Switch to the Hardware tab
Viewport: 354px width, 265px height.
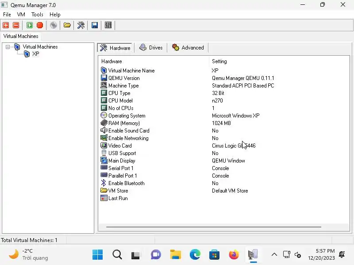(x=115, y=48)
